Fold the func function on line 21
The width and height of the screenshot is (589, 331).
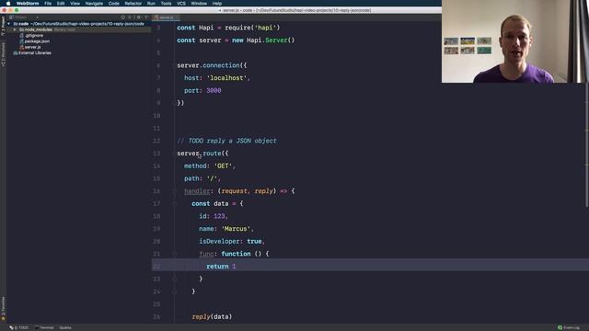pyautogui.click(x=175, y=254)
